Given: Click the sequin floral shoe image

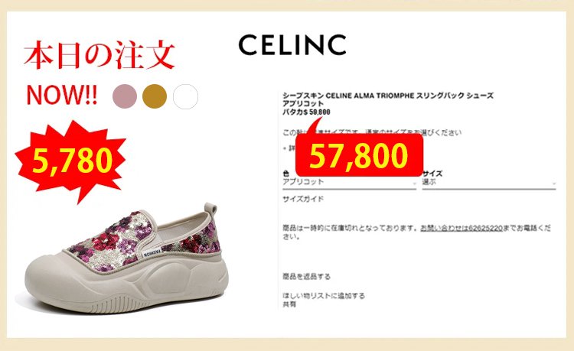Looking at the screenshot, I should tap(126, 259).
